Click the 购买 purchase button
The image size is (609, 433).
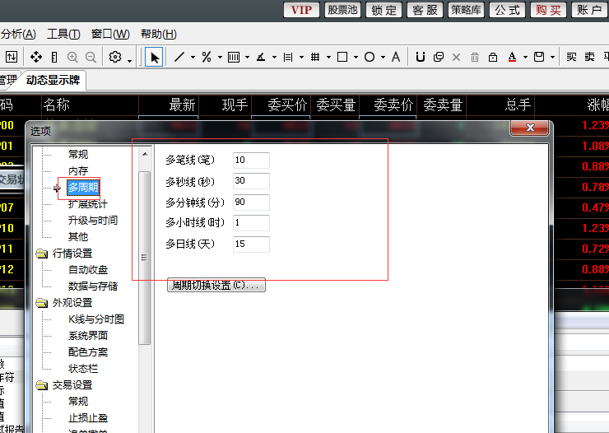click(548, 10)
